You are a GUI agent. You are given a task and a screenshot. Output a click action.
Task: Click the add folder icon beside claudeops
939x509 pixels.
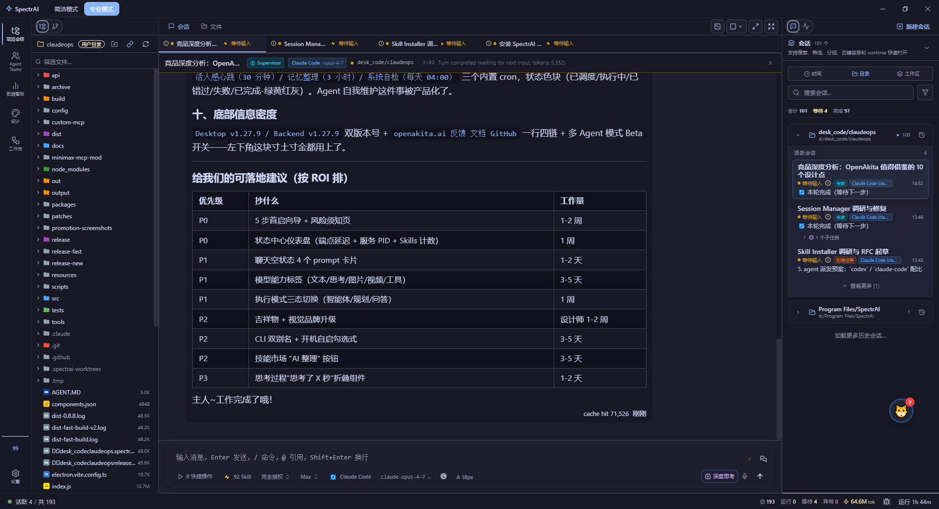click(x=114, y=44)
